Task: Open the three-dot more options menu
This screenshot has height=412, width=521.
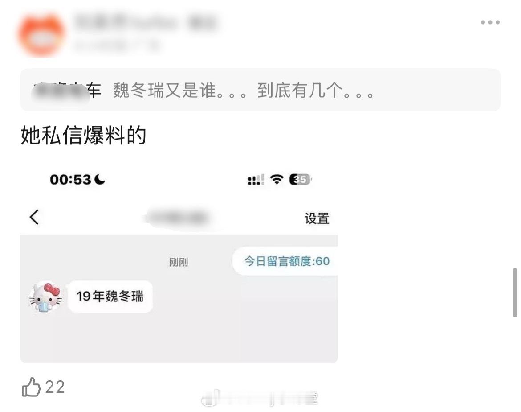Action: point(490,22)
